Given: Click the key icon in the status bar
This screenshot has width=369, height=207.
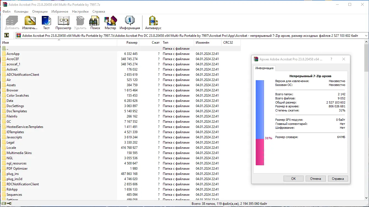Looking at the screenshot, I should coord(9,204).
